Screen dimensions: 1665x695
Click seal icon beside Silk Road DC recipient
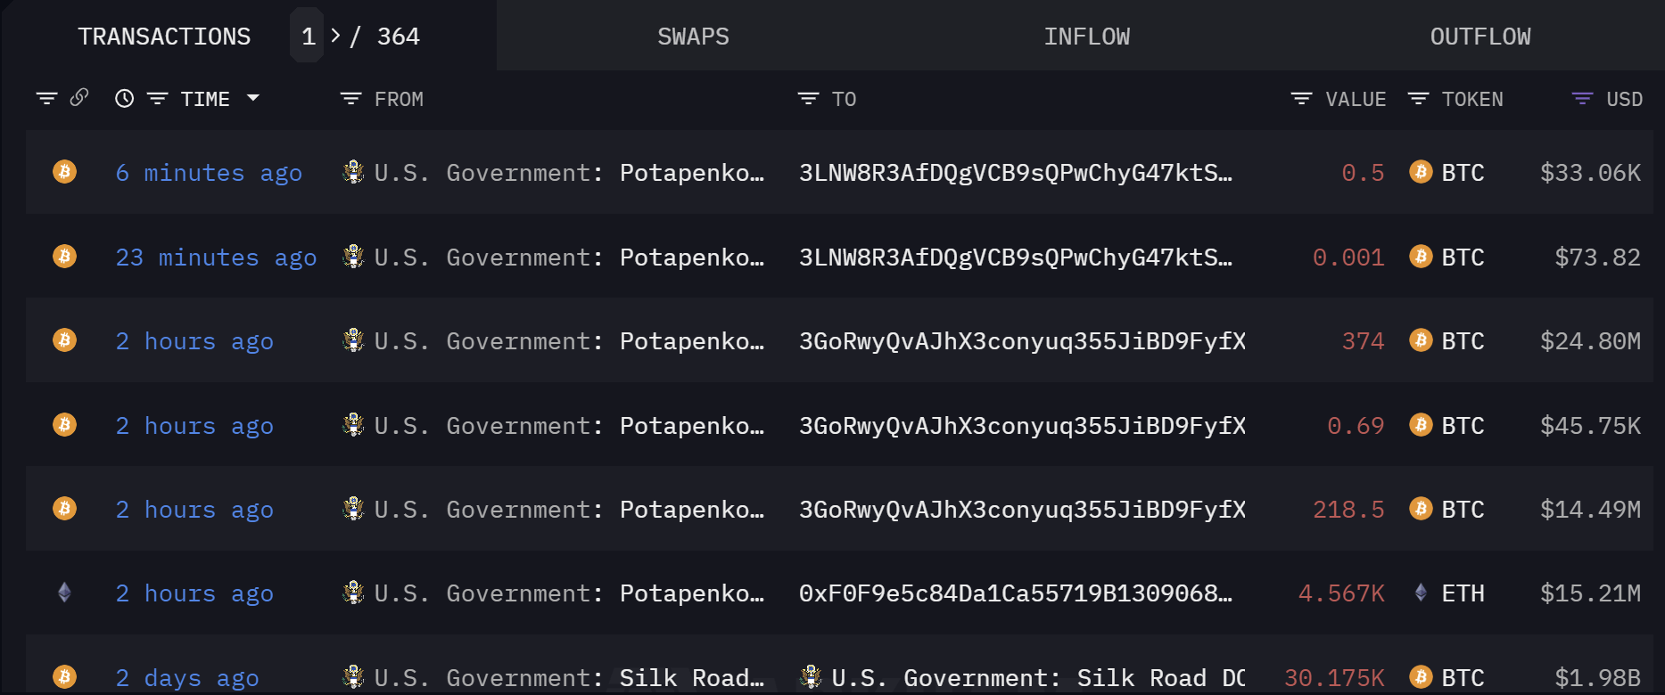click(x=811, y=676)
